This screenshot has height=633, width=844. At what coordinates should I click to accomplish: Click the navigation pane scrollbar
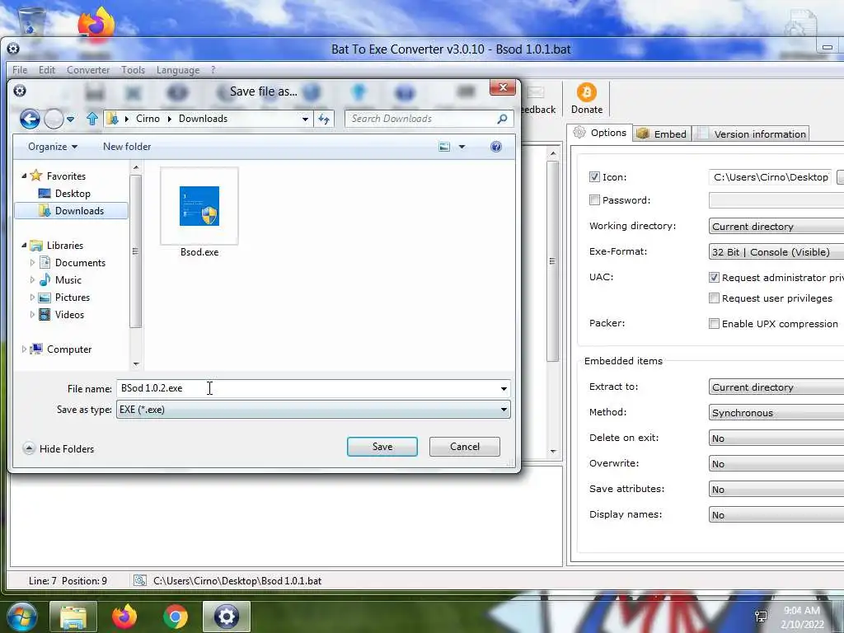(x=136, y=251)
